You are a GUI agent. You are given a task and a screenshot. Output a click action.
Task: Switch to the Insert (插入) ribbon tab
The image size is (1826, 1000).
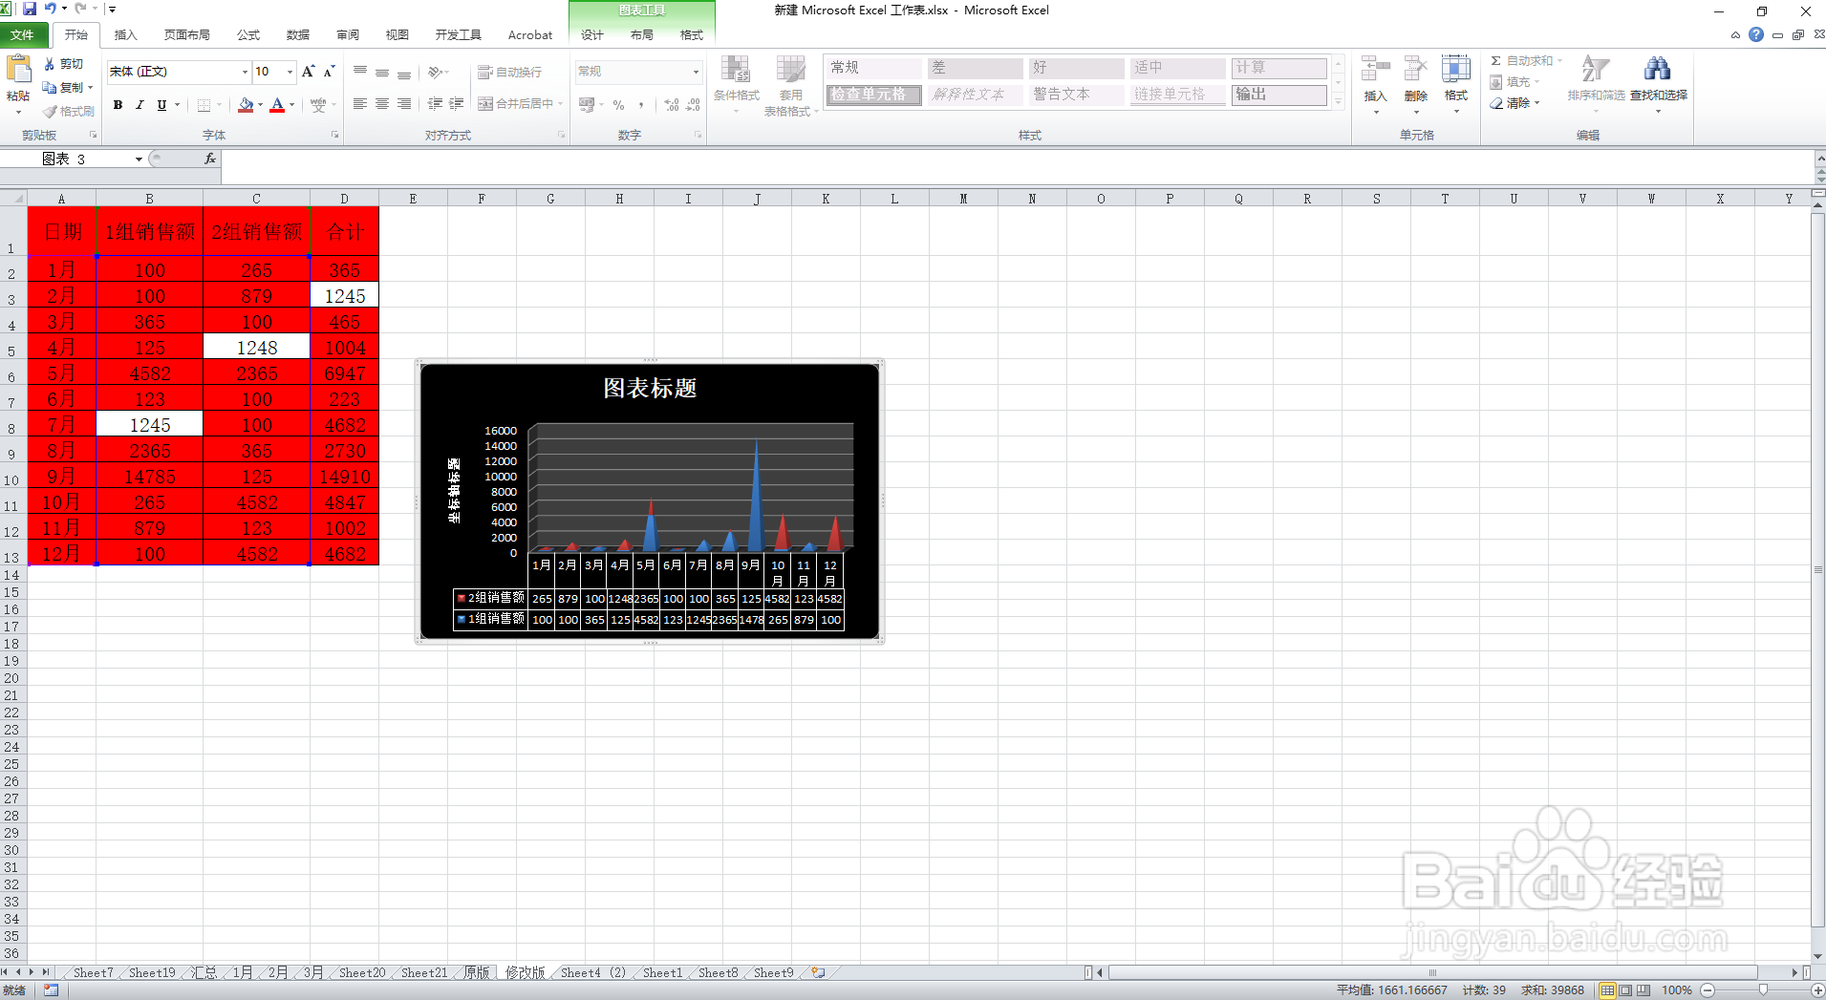125,34
